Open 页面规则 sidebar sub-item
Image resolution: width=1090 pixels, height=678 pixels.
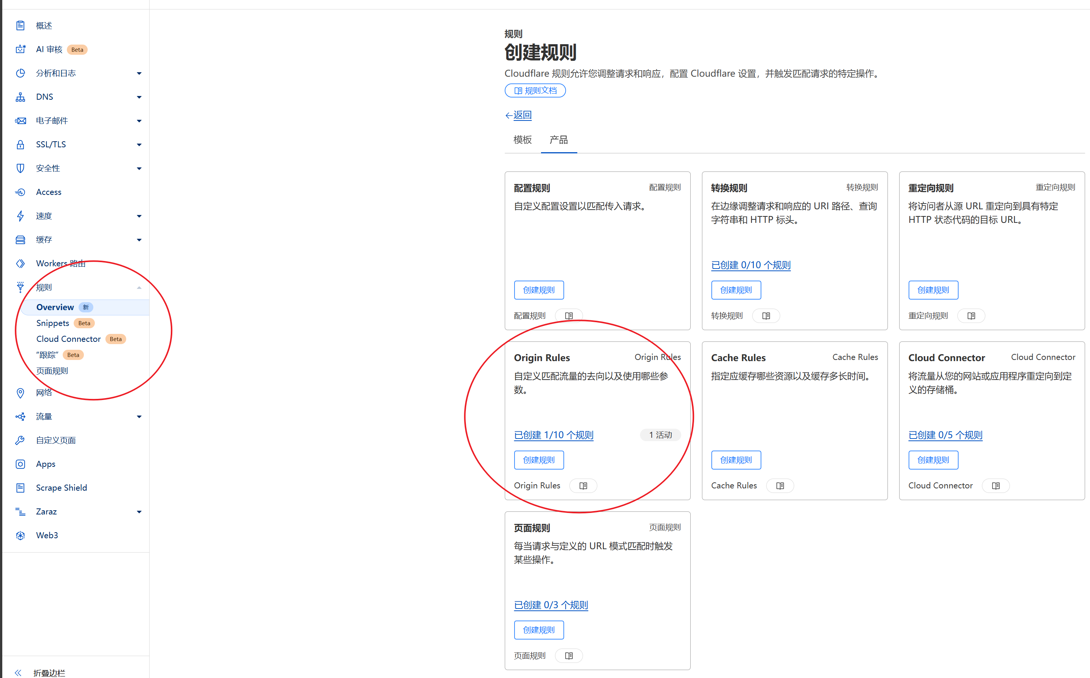[x=52, y=371]
